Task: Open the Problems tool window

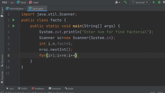Action: click(x=38, y=89)
